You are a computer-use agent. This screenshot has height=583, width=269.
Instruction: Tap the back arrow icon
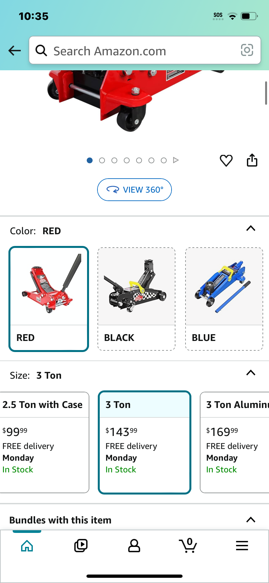15,50
